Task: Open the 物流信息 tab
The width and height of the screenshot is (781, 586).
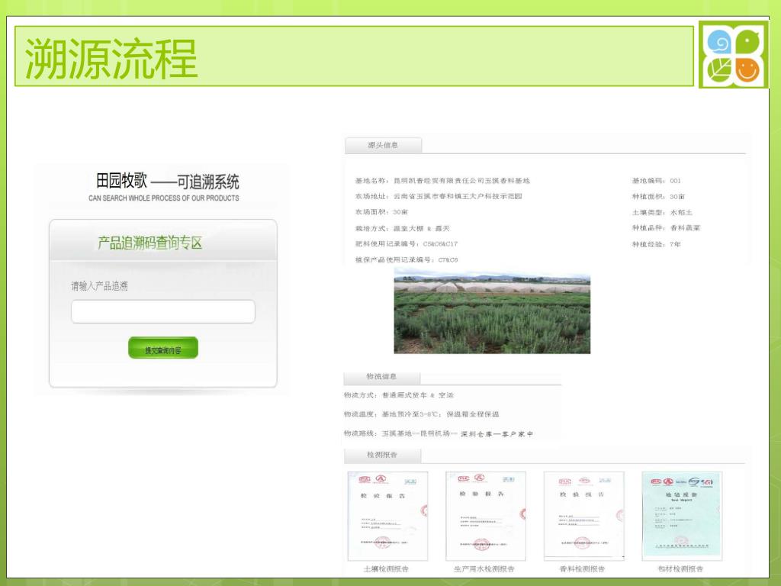Action: [381, 377]
